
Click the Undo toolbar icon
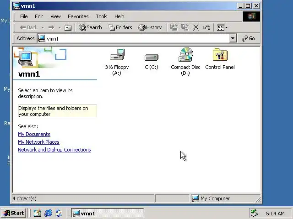[x=206, y=27]
